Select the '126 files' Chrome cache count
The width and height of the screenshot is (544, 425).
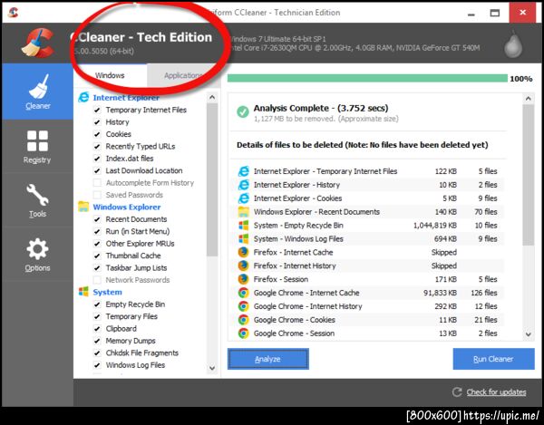coord(484,293)
